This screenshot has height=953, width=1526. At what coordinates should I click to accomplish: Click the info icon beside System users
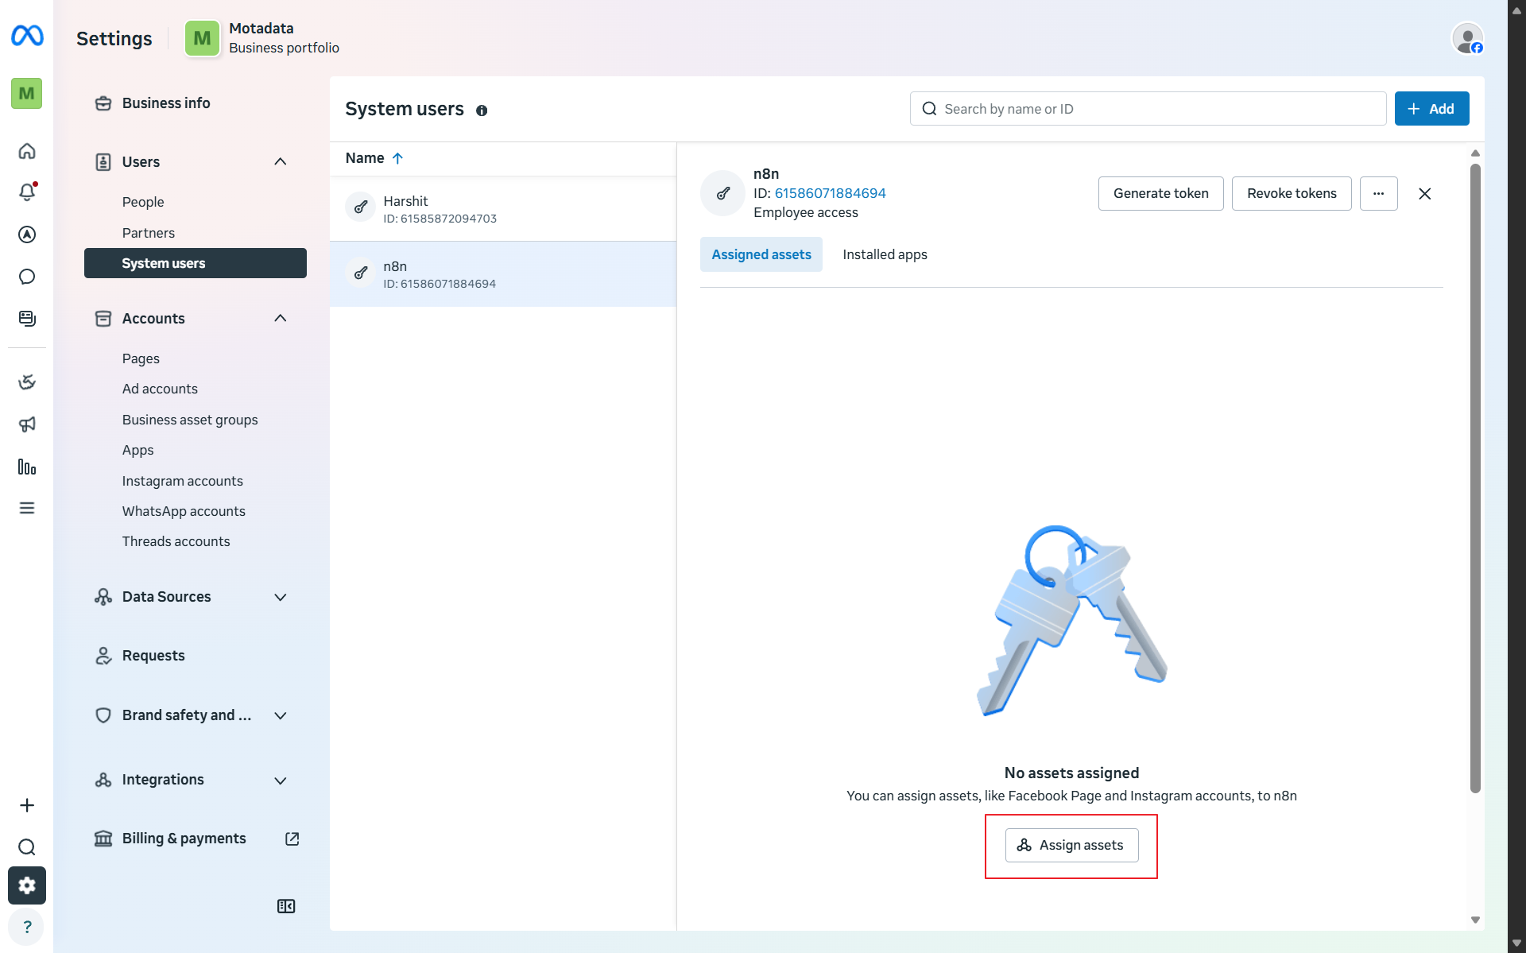[482, 110]
